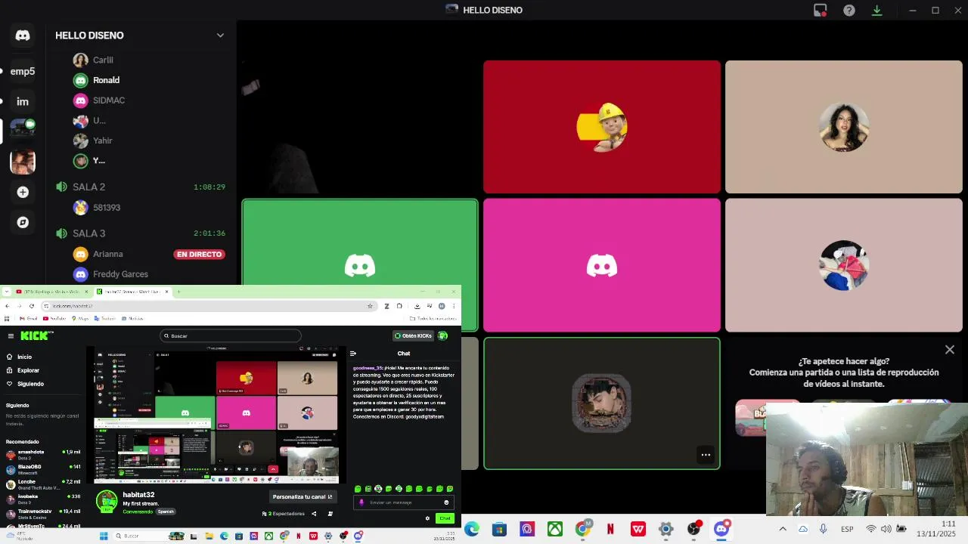
Task: Open Kick chat settings gear
Action: (x=427, y=518)
